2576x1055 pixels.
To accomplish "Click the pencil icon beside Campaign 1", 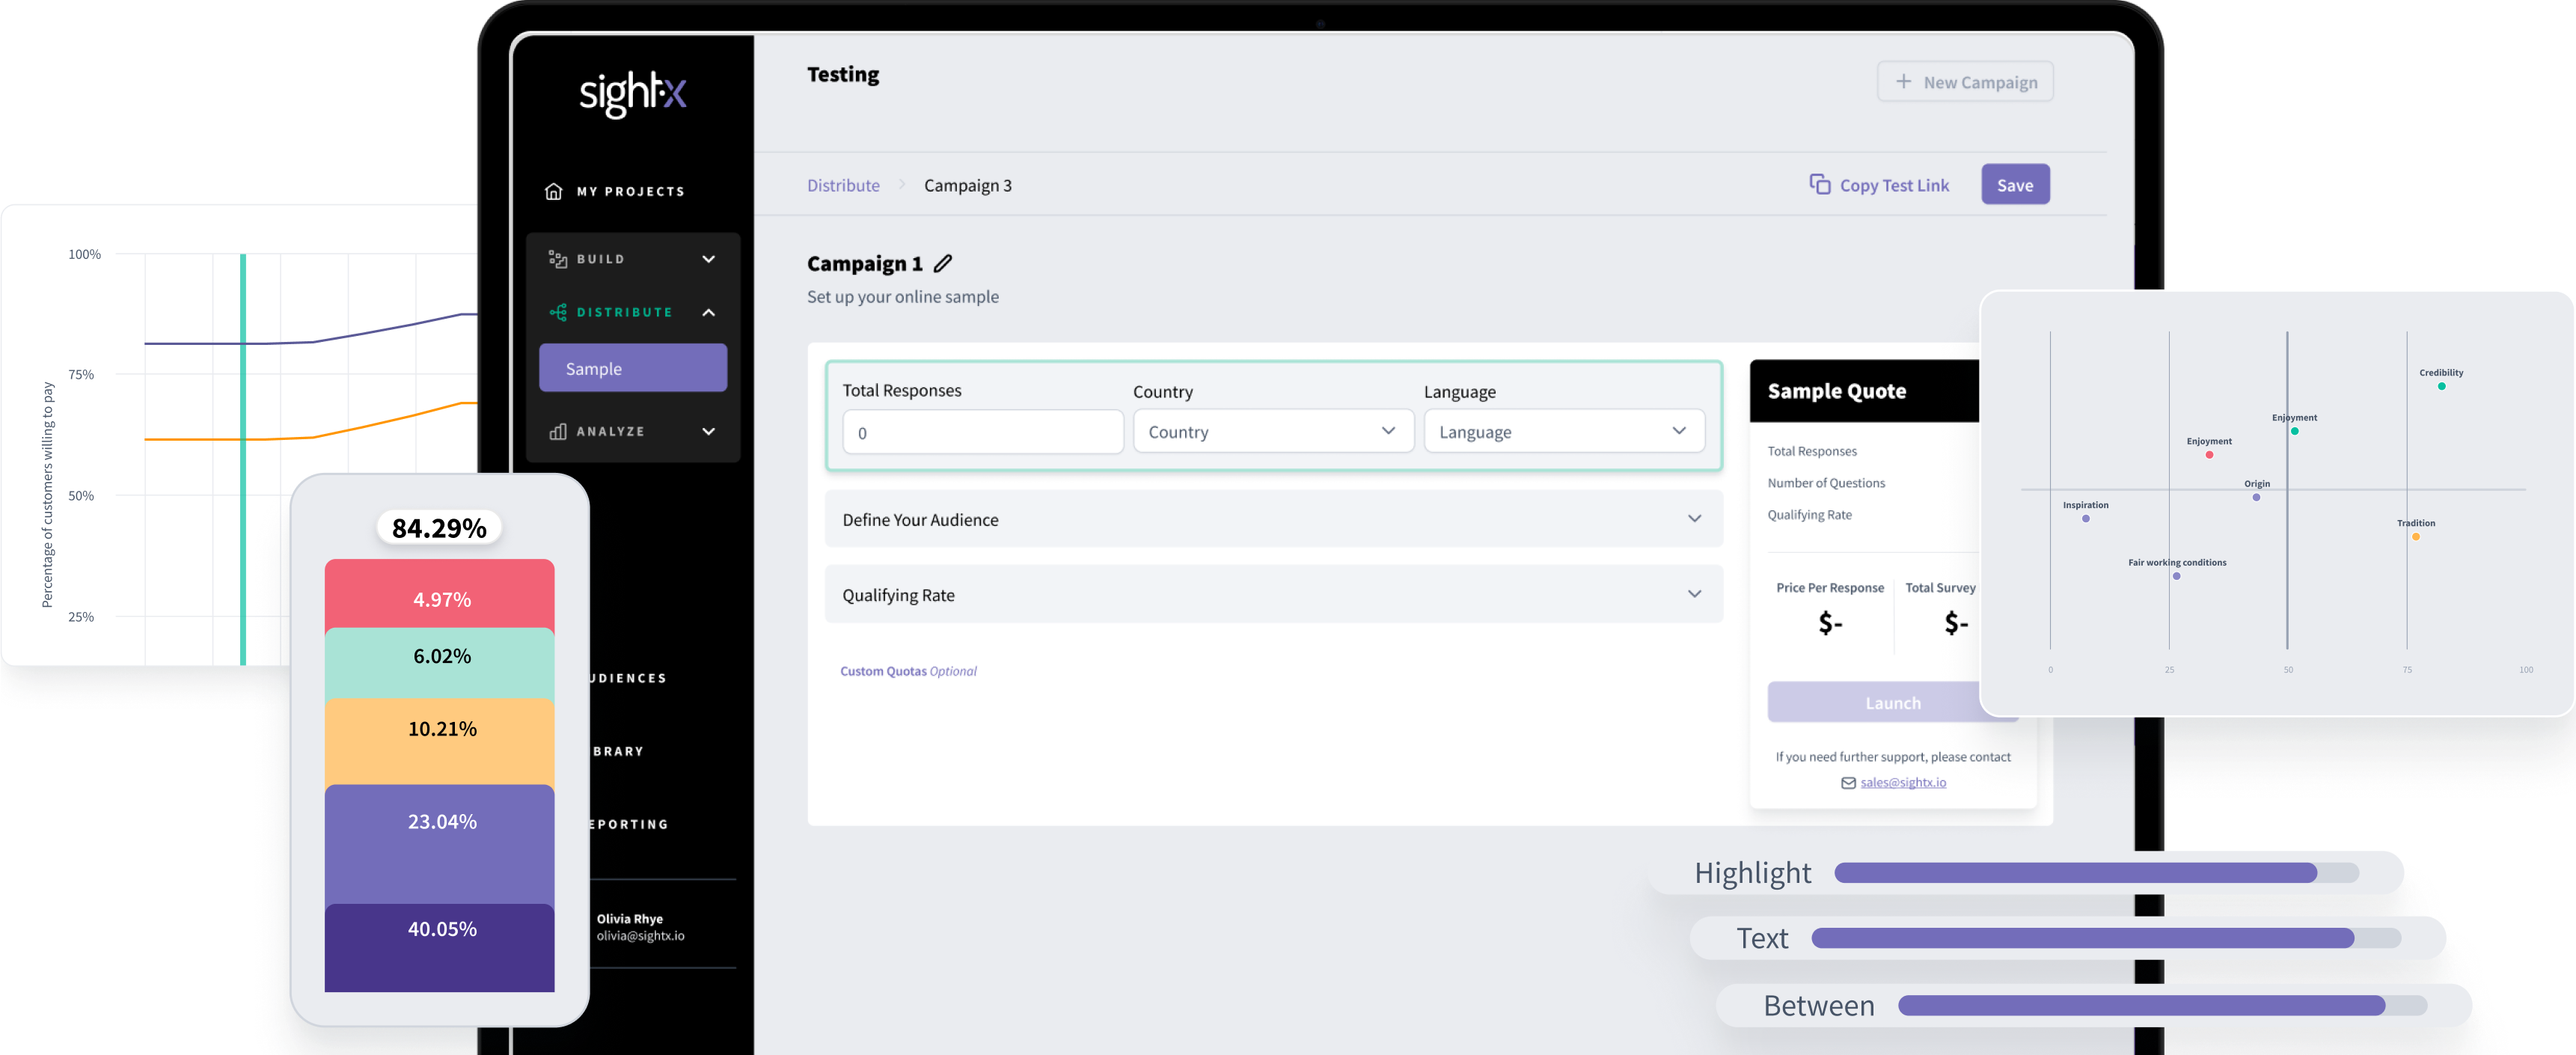I will [942, 264].
